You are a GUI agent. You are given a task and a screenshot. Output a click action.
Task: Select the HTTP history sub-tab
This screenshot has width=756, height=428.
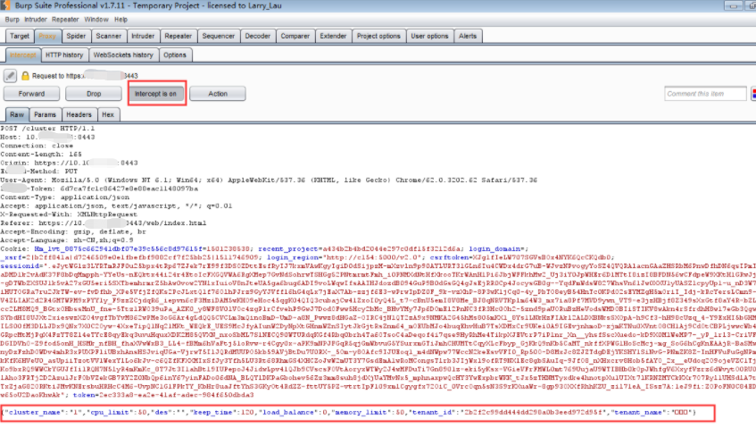point(64,55)
